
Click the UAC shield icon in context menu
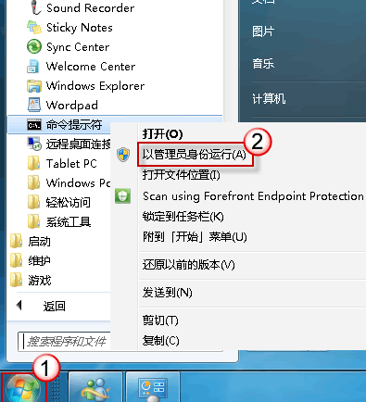point(123,155)
